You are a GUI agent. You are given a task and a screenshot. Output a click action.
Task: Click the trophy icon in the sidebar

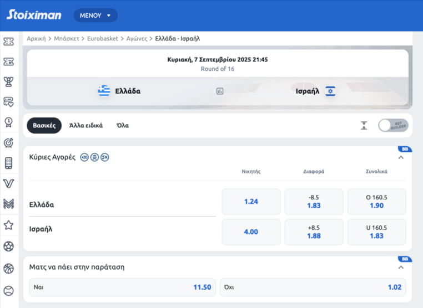point(8,82)
